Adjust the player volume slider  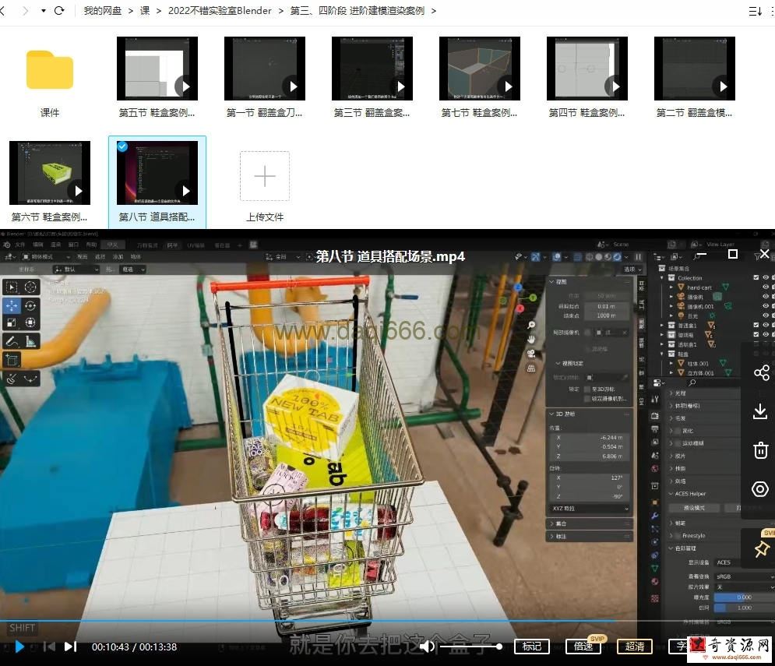[470, 647]
